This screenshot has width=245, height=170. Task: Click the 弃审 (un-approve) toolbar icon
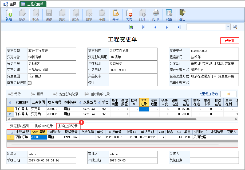(x=116, y=15)
